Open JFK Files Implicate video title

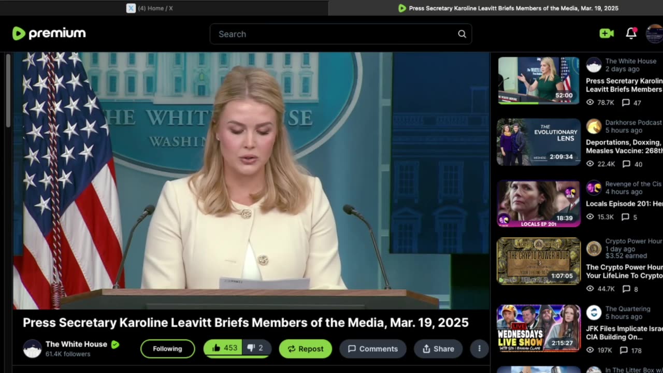(x=624, y=333)
